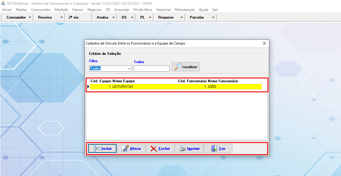This screenshot has height=176, width=341.
Task: Open the Tabelas menu
Action: (21, 10)
